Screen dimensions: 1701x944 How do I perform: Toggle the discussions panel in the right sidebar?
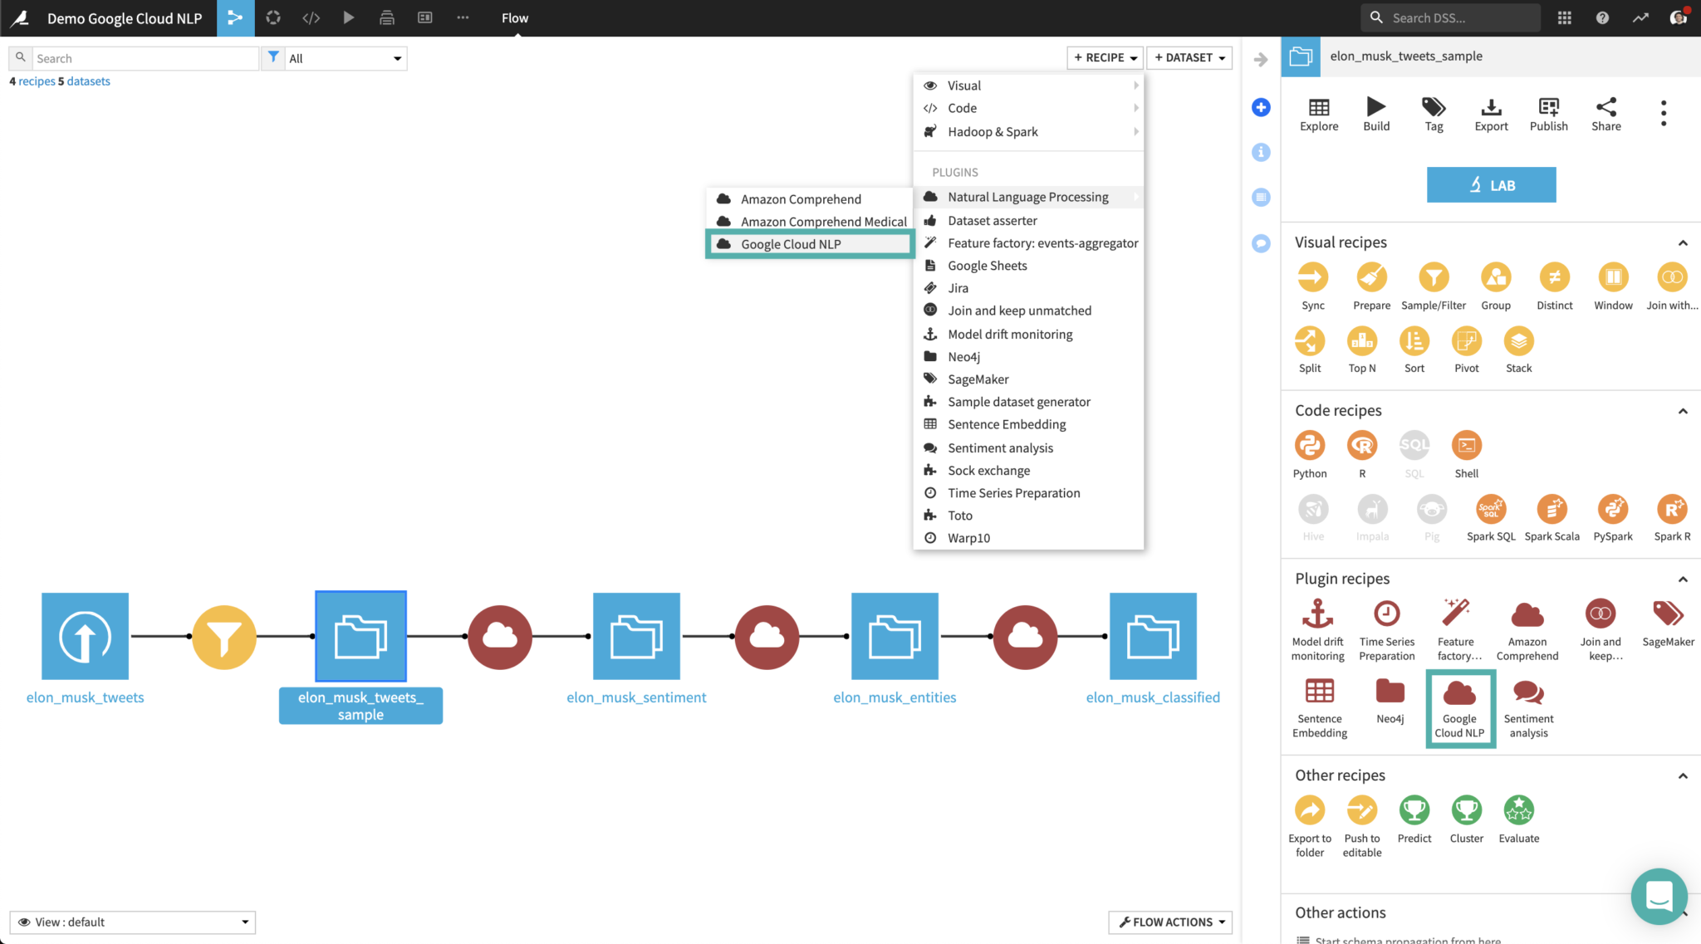tap(1261, 242)
